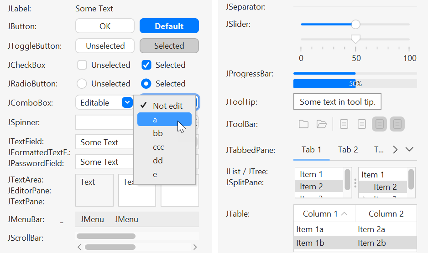Click the last highlighted document toolbar button
428x253 pixels.
click(x=397, y=124)
